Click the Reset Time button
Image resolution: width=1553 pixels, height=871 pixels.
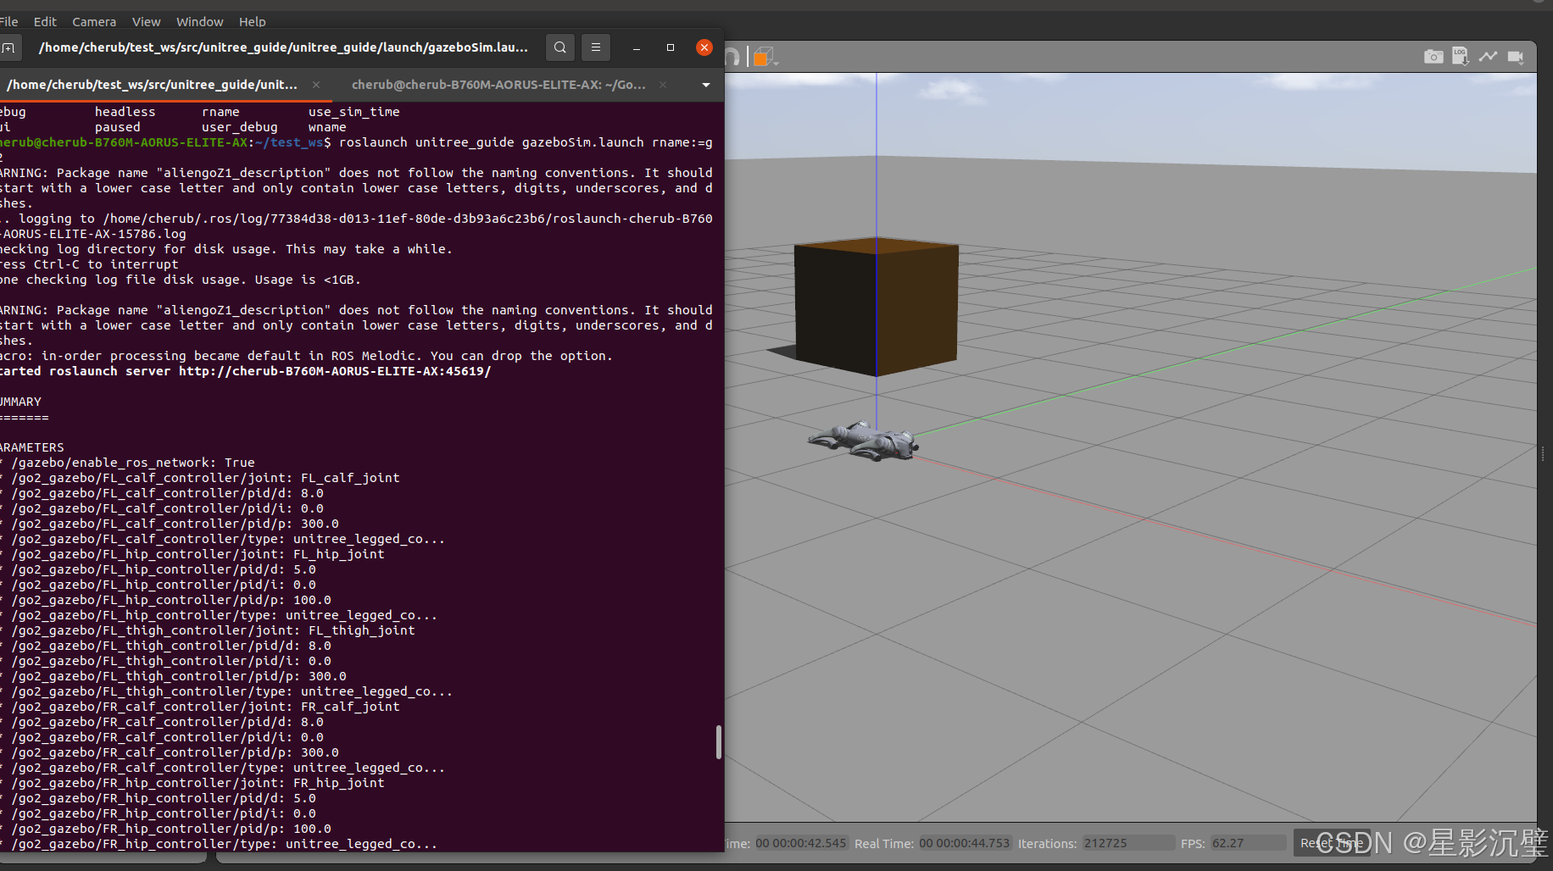pos(1331,843)
